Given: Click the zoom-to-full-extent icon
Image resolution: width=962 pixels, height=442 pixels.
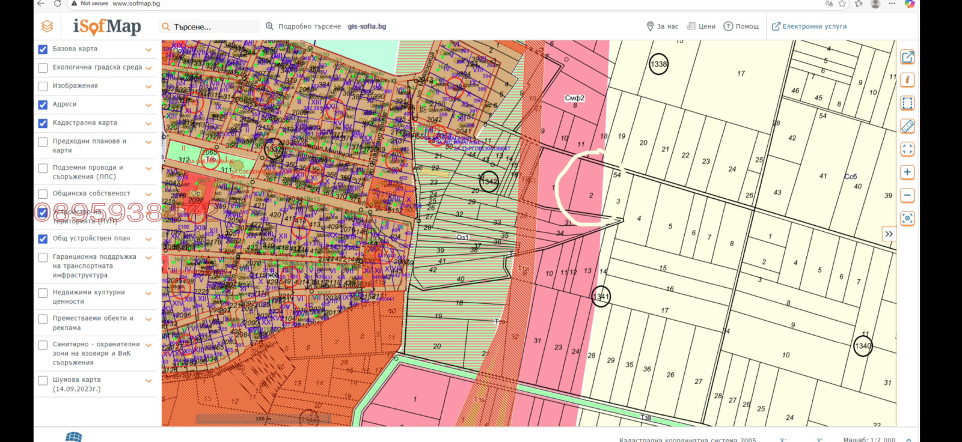Looking at the screenshot, I should point(907,149).
